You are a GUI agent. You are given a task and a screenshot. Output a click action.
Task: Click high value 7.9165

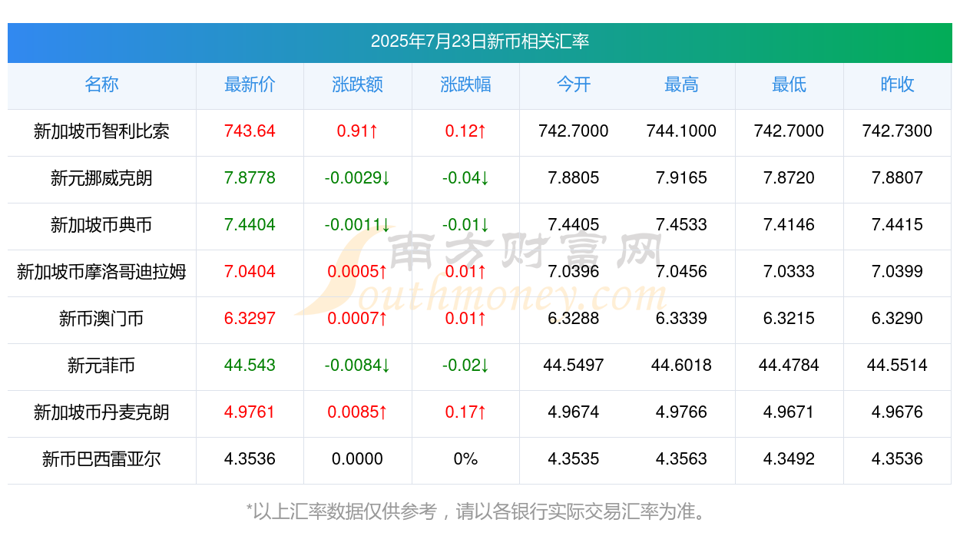(x=681, y=178)
